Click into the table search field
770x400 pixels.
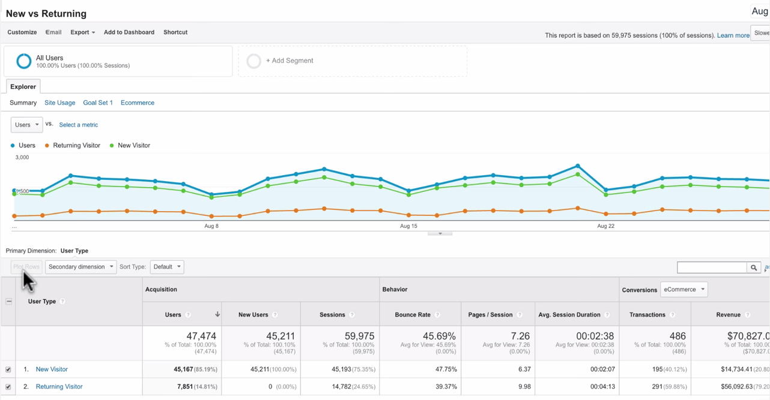coord(712,267)
